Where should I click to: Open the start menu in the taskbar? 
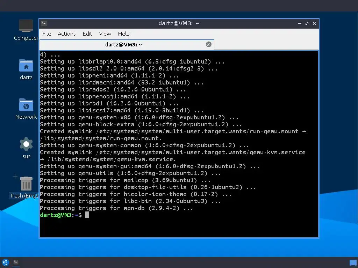pyautogui.click(x=6, y=262)
